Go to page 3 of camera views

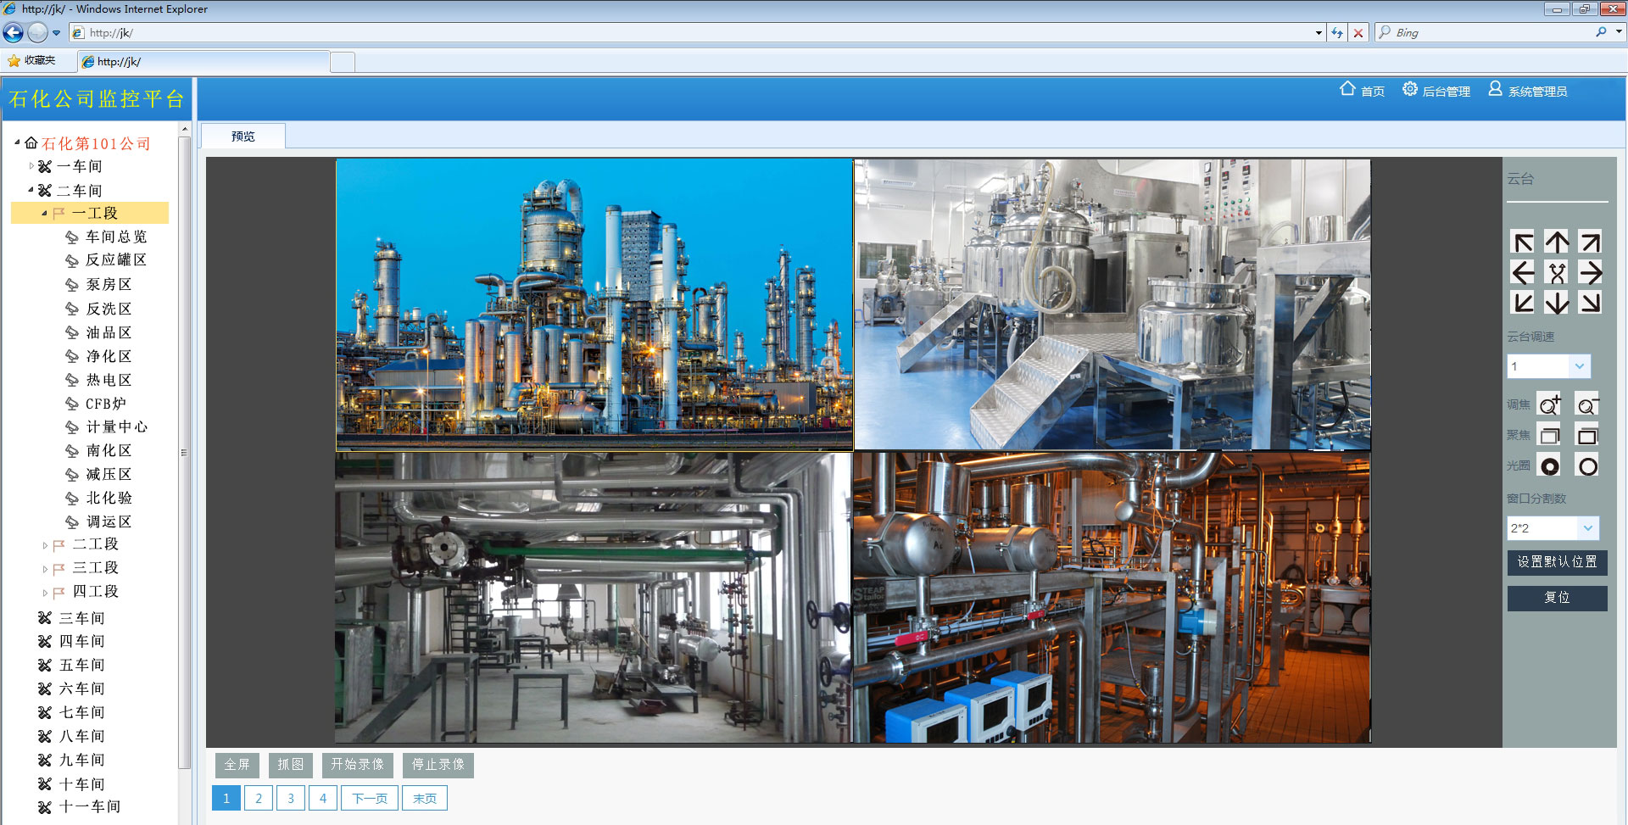coord(291,799)
